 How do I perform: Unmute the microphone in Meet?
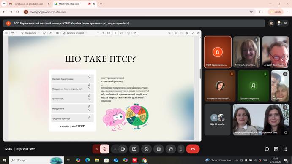click(x=105, y=149)
